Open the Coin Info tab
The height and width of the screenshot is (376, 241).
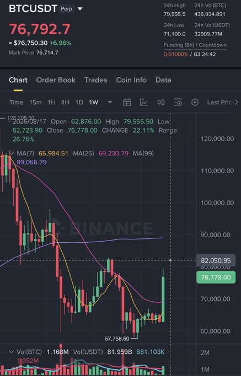pos(131,80)
